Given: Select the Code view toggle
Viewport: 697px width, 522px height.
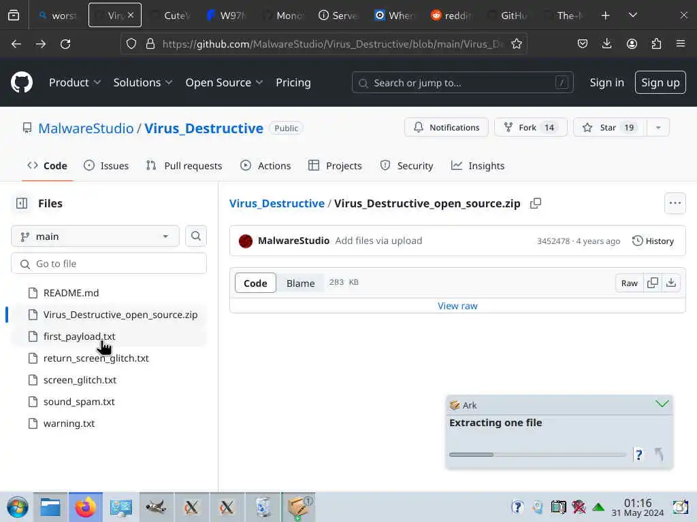Looking at the screenshot, I should pos(255,283).
